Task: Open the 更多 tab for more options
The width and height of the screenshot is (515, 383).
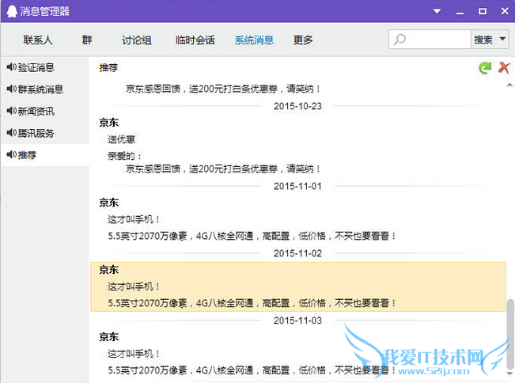Action: coord(303,40)
